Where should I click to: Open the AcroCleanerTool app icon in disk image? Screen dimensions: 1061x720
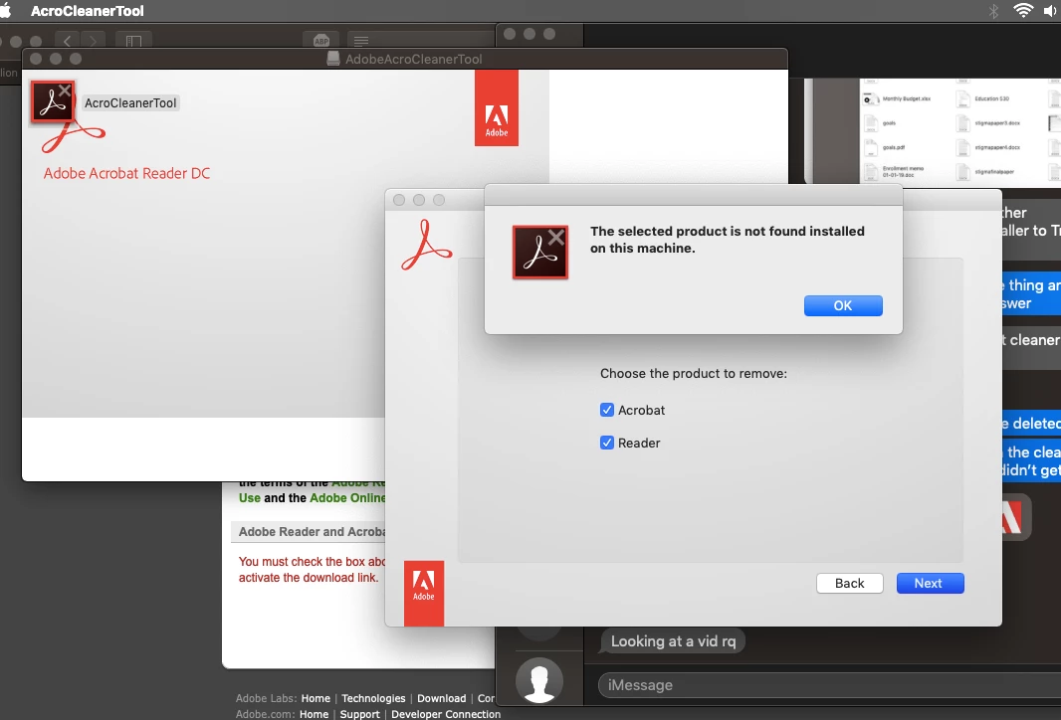(53, 102)
